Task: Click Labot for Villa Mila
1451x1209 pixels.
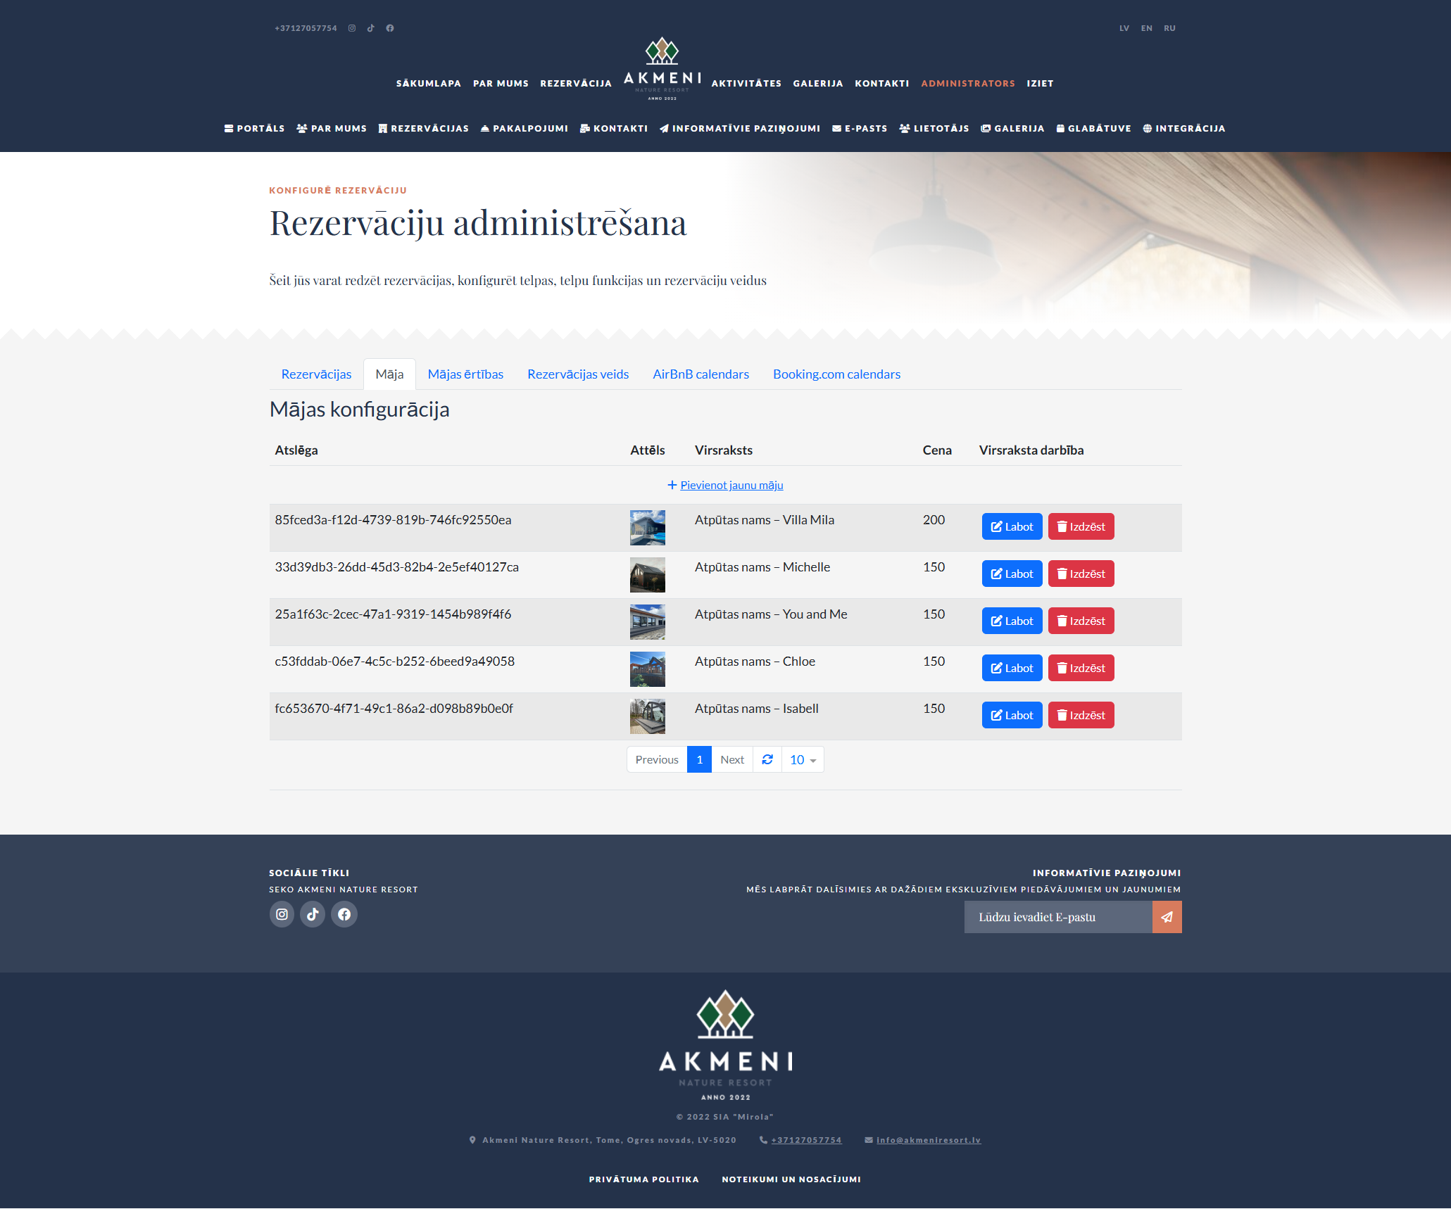Action: coord(1012,526)
